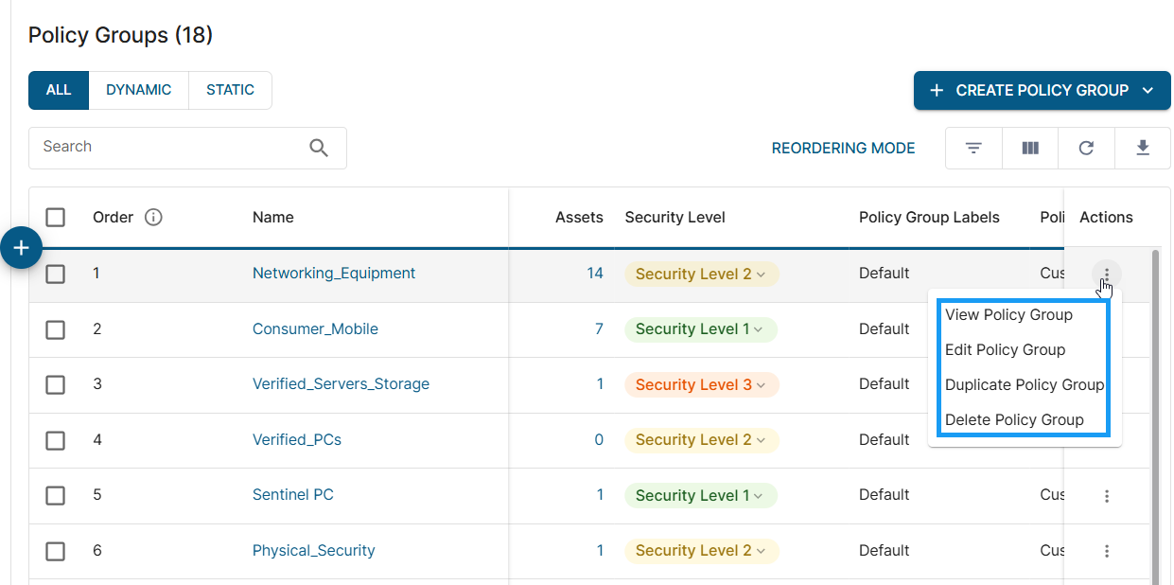The height and width of the screenshot is (585, 1174).
Task: Open actions menu for Physical_Security row
Action: [x=1106, y=551]
